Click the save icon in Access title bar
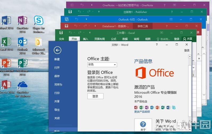Image resolution: width=212 pixels, height=134 pixels. point(66,26)
